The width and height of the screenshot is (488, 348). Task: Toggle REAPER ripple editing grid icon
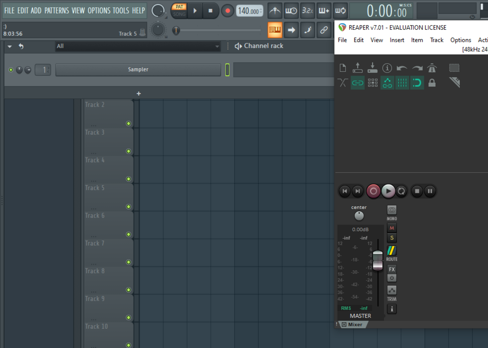372,83
